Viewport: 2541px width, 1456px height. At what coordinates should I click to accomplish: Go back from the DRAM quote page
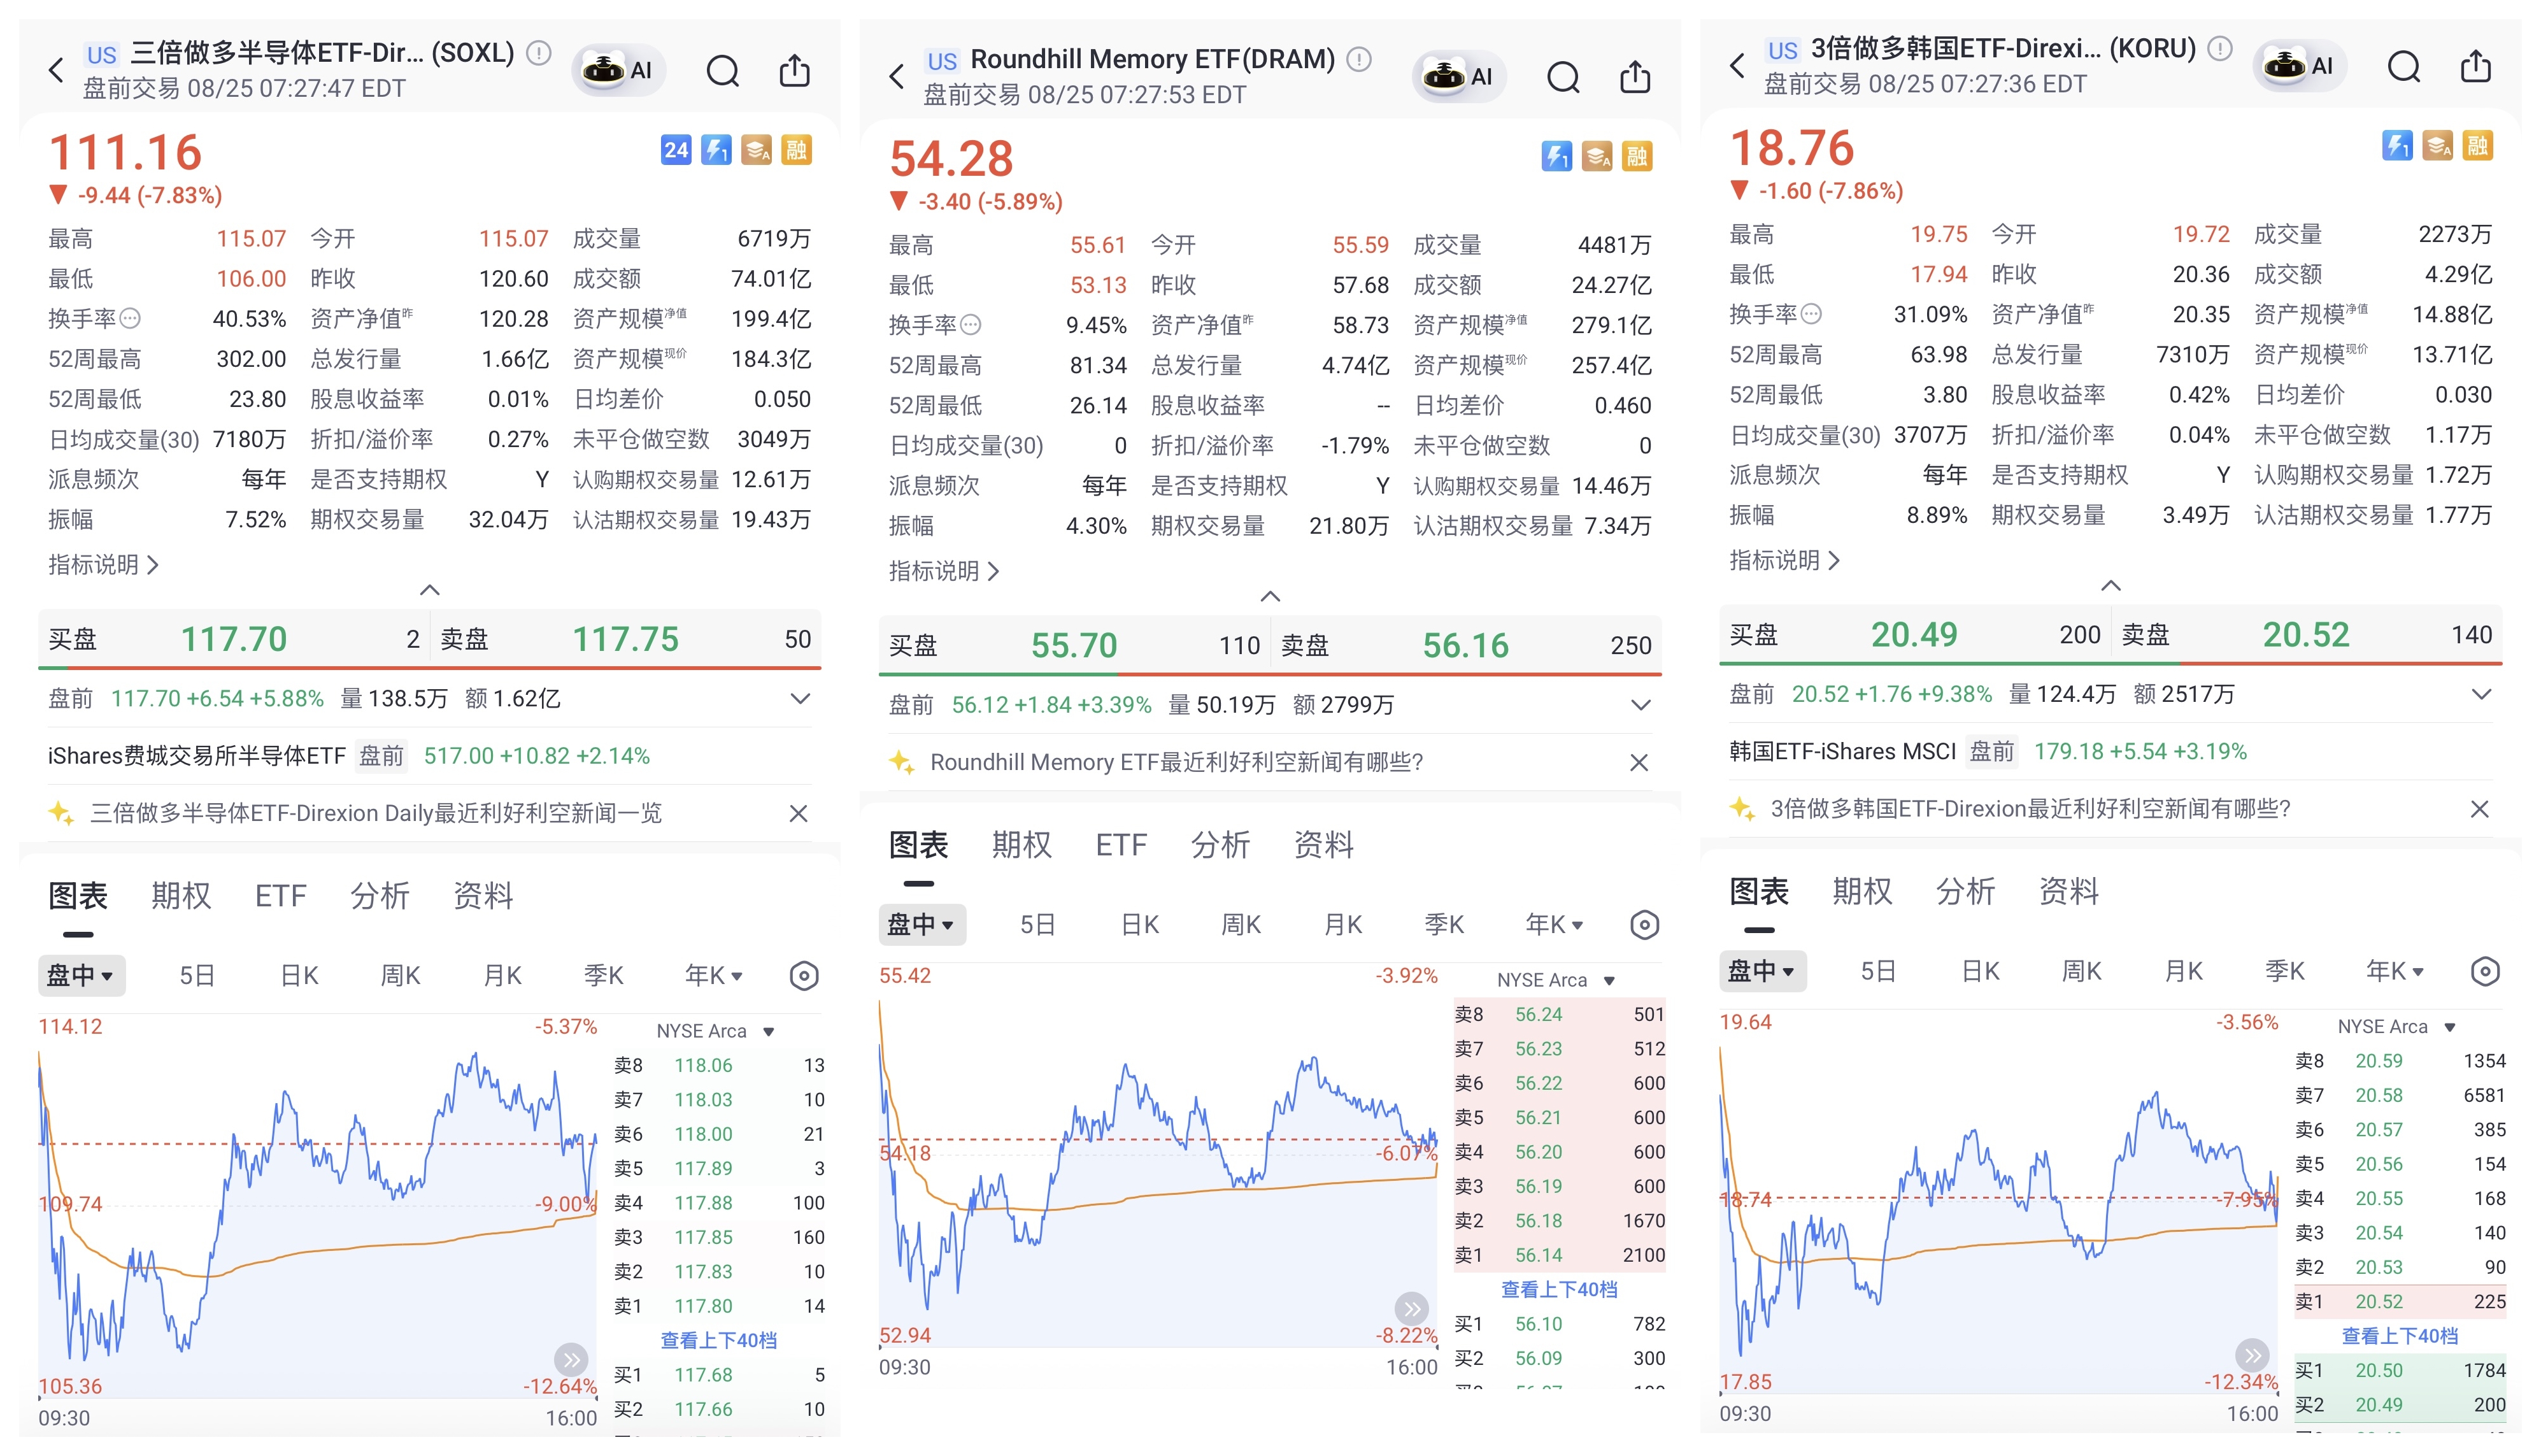pos(897,76)
